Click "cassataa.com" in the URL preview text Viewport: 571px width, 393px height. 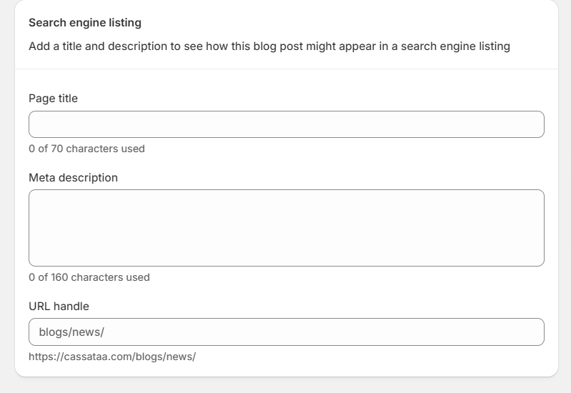pyautogui.click(x=99, y=356)
